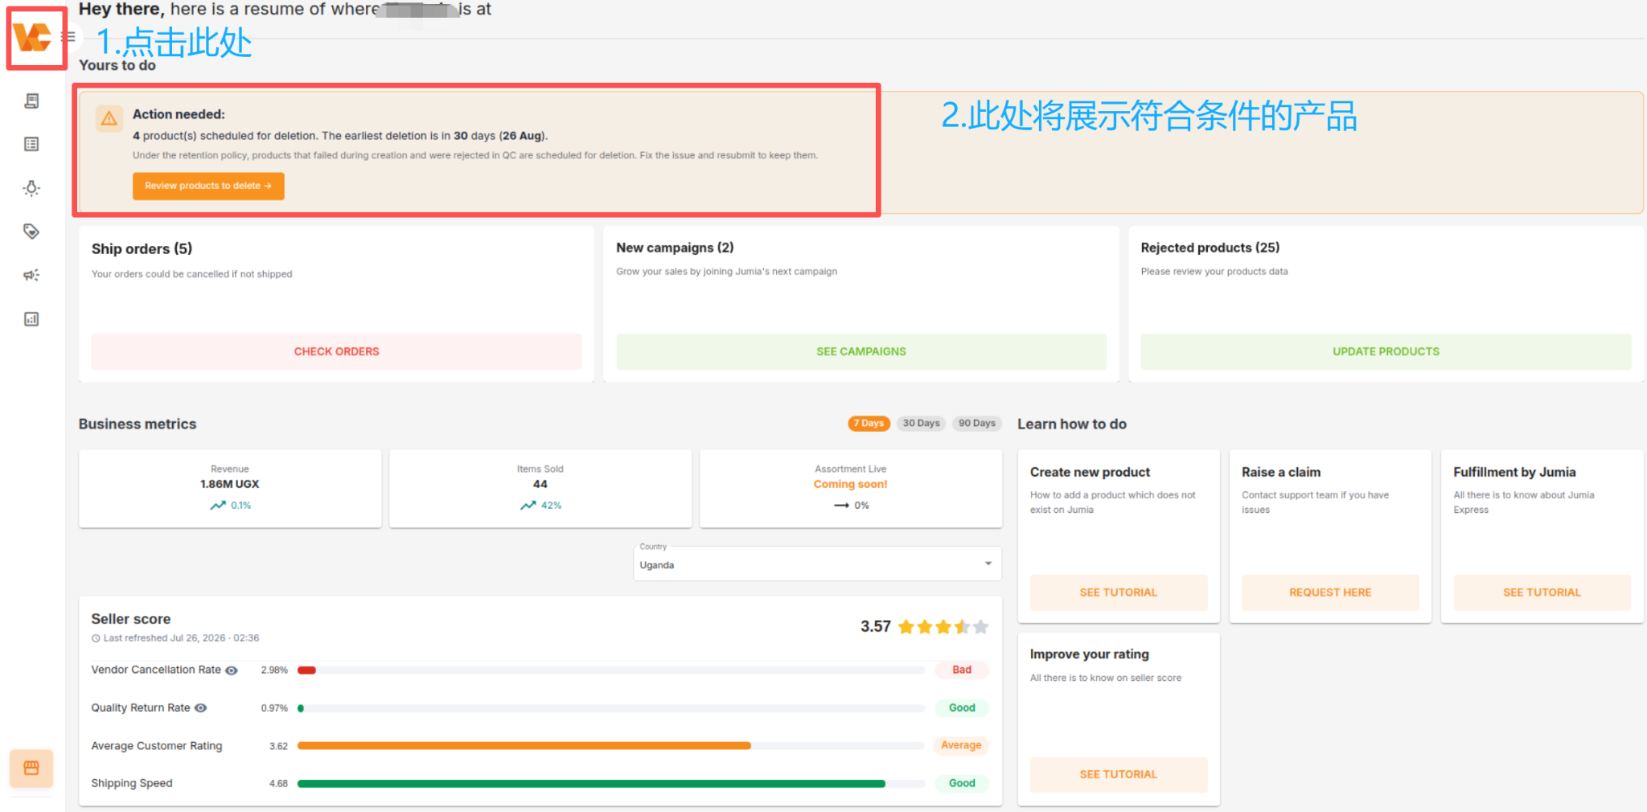This screenshot has width=1647, height=812.
Task: Open SEE TUTORIAL under Fulfillment by Jumia
Action: [x=1542, y=593]
